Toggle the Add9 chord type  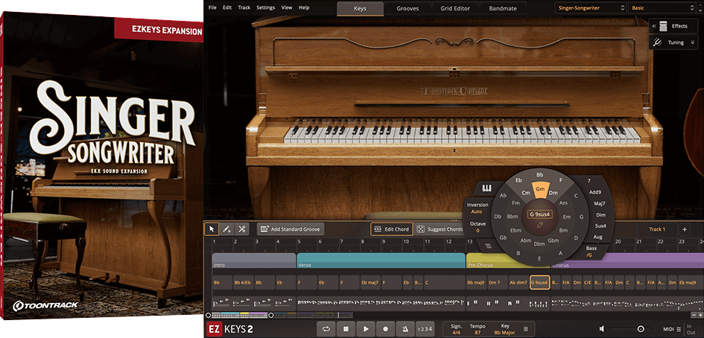coord(595,192)
